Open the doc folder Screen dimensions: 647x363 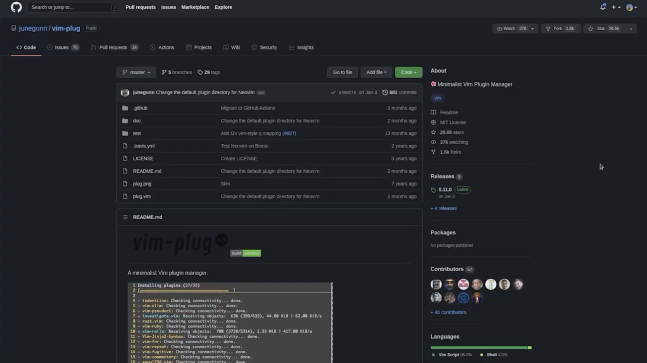[137, 120]
